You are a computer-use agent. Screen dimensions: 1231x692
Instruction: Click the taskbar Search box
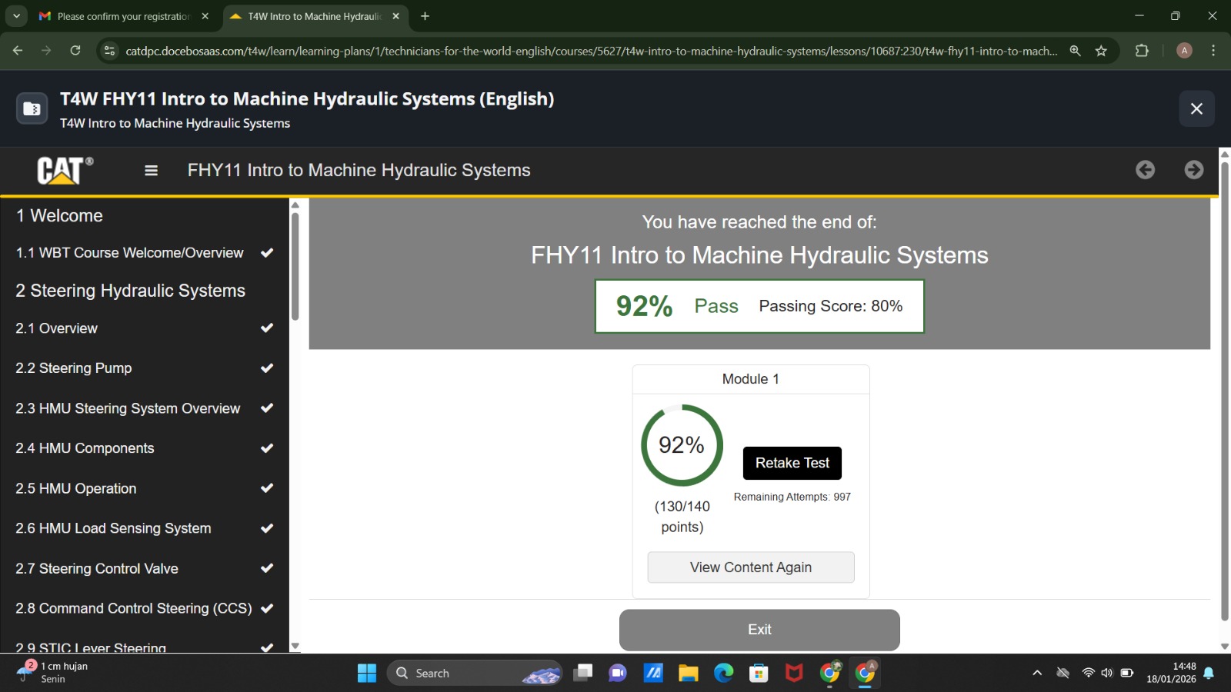(475, 674)
